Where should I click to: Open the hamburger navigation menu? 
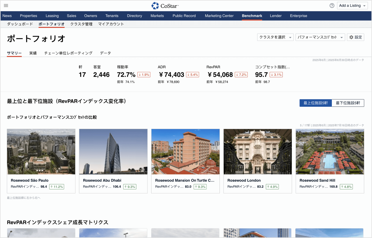[6, 6]
